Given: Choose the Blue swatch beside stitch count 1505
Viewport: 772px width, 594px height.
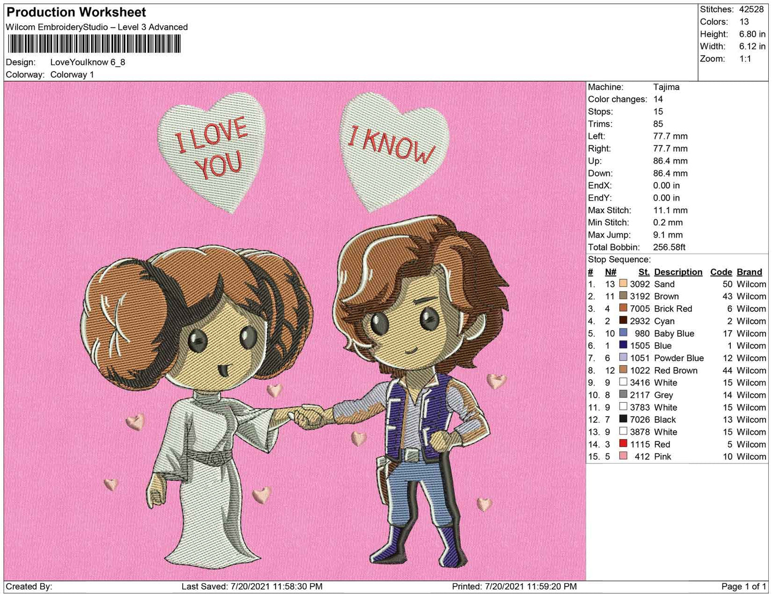Looking at the screenshot, I should [623, 346].
